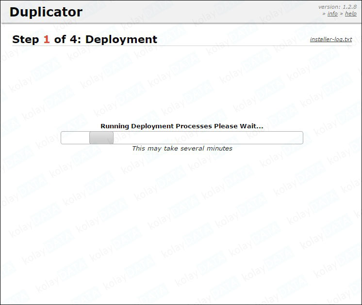Image resolution: width=362 pixels, height=305 pixels.
Task: Click the empty left end of progress bar
Action: click(75, 138)
